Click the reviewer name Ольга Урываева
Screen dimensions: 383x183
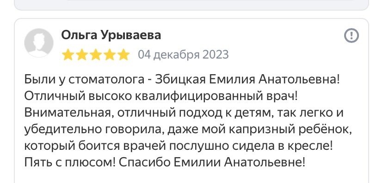111,35
